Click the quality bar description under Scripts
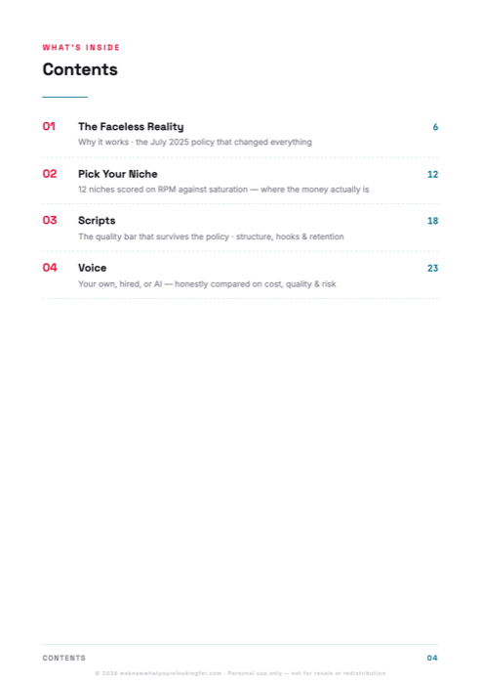Viewport: 481px width, 684px height. click(x=211, y=236)
